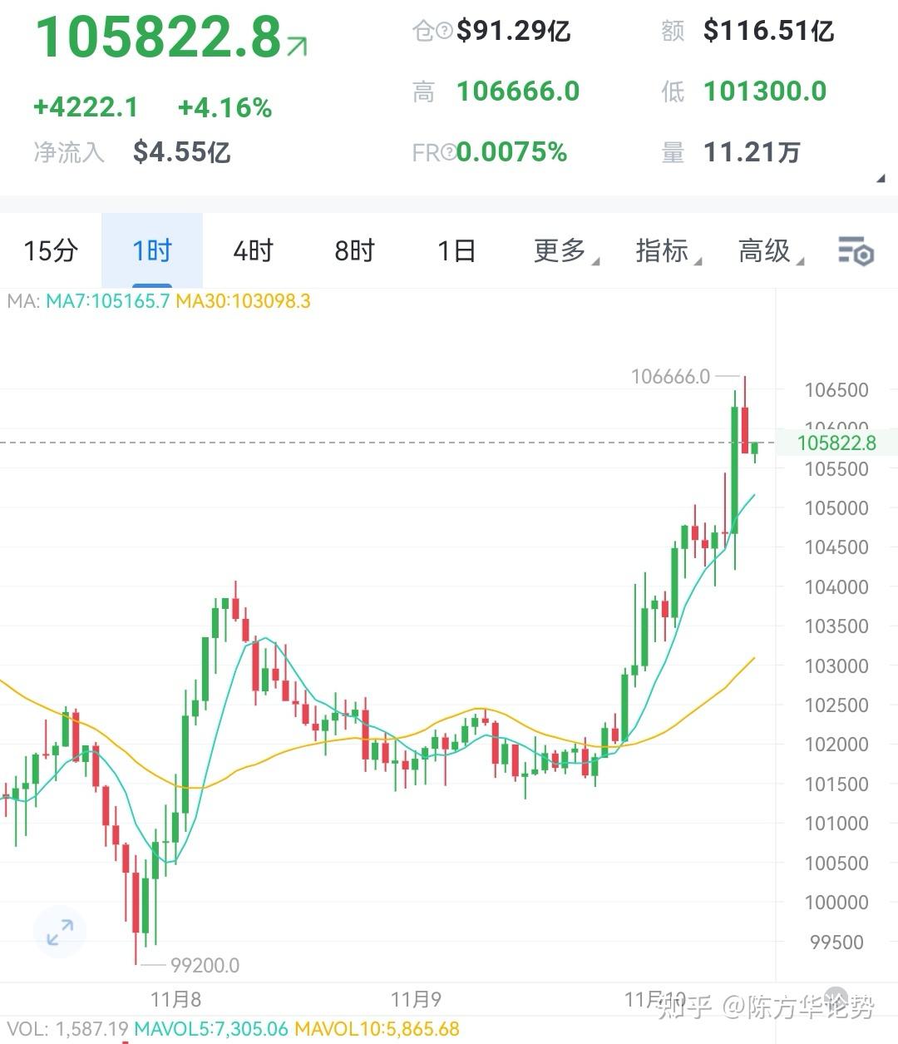
Task: Expand chart with the fullscreen arrows icon
Action: (58, 932)
